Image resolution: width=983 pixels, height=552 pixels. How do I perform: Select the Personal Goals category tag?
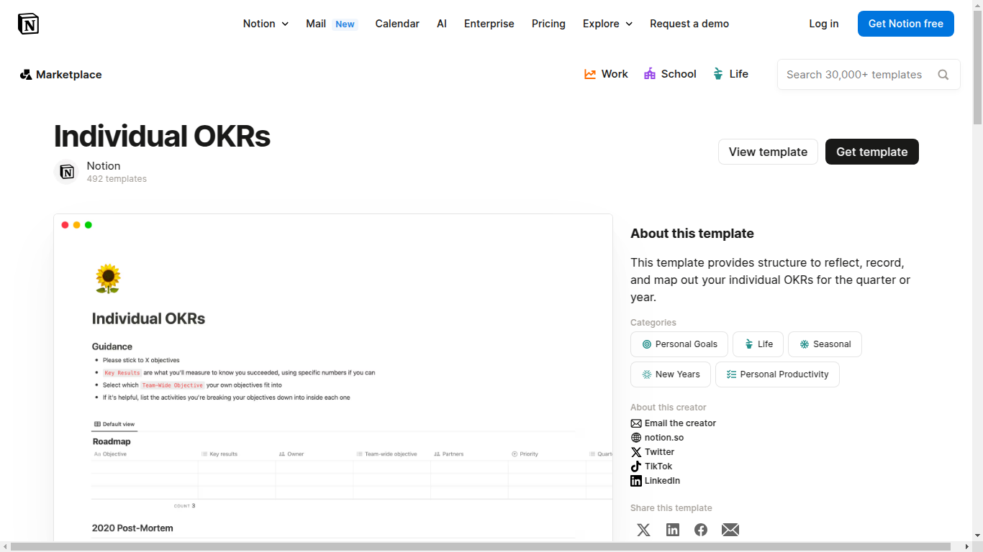[x=679, y=344]
